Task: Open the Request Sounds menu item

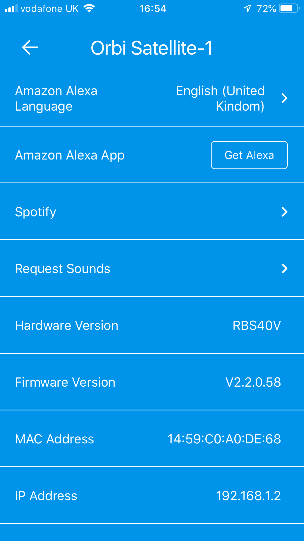Action: coord(63,268)
